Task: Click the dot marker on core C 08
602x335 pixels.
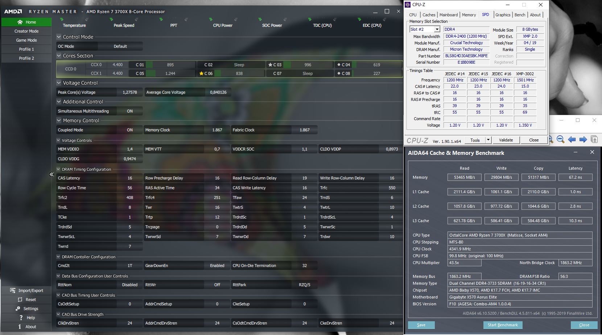Action: (339, 73)
